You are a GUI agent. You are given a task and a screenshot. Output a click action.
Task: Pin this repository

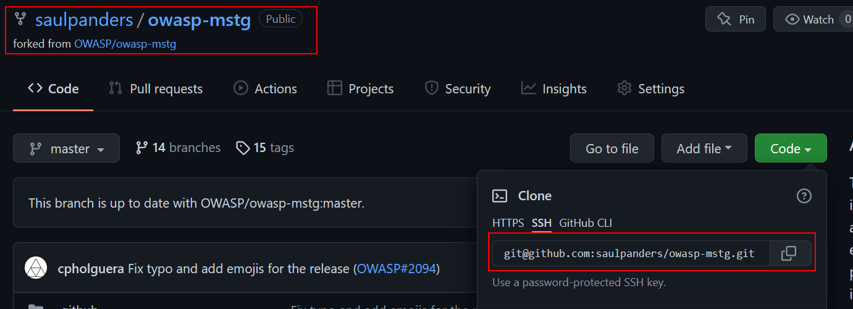(x=735, y=19)
